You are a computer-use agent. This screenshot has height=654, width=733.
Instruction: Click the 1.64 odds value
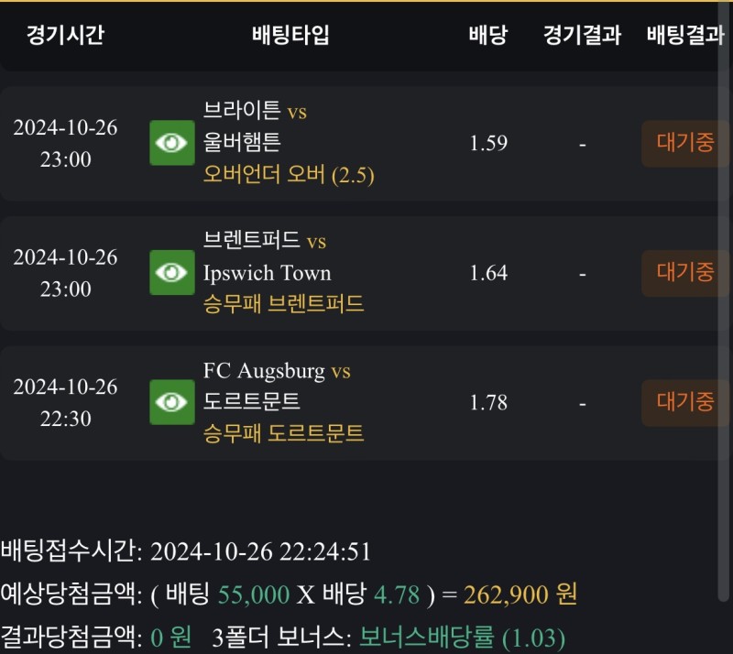pos(488,273)
